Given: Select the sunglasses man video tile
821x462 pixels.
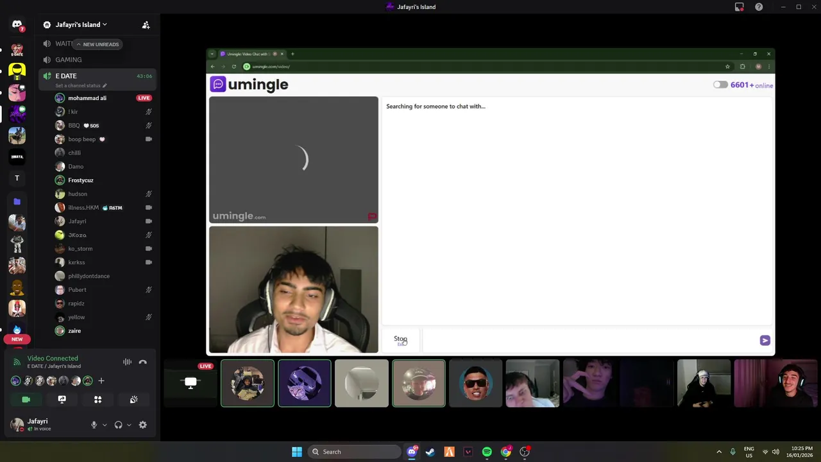Looking at the screenshot, I should point(475,384).
